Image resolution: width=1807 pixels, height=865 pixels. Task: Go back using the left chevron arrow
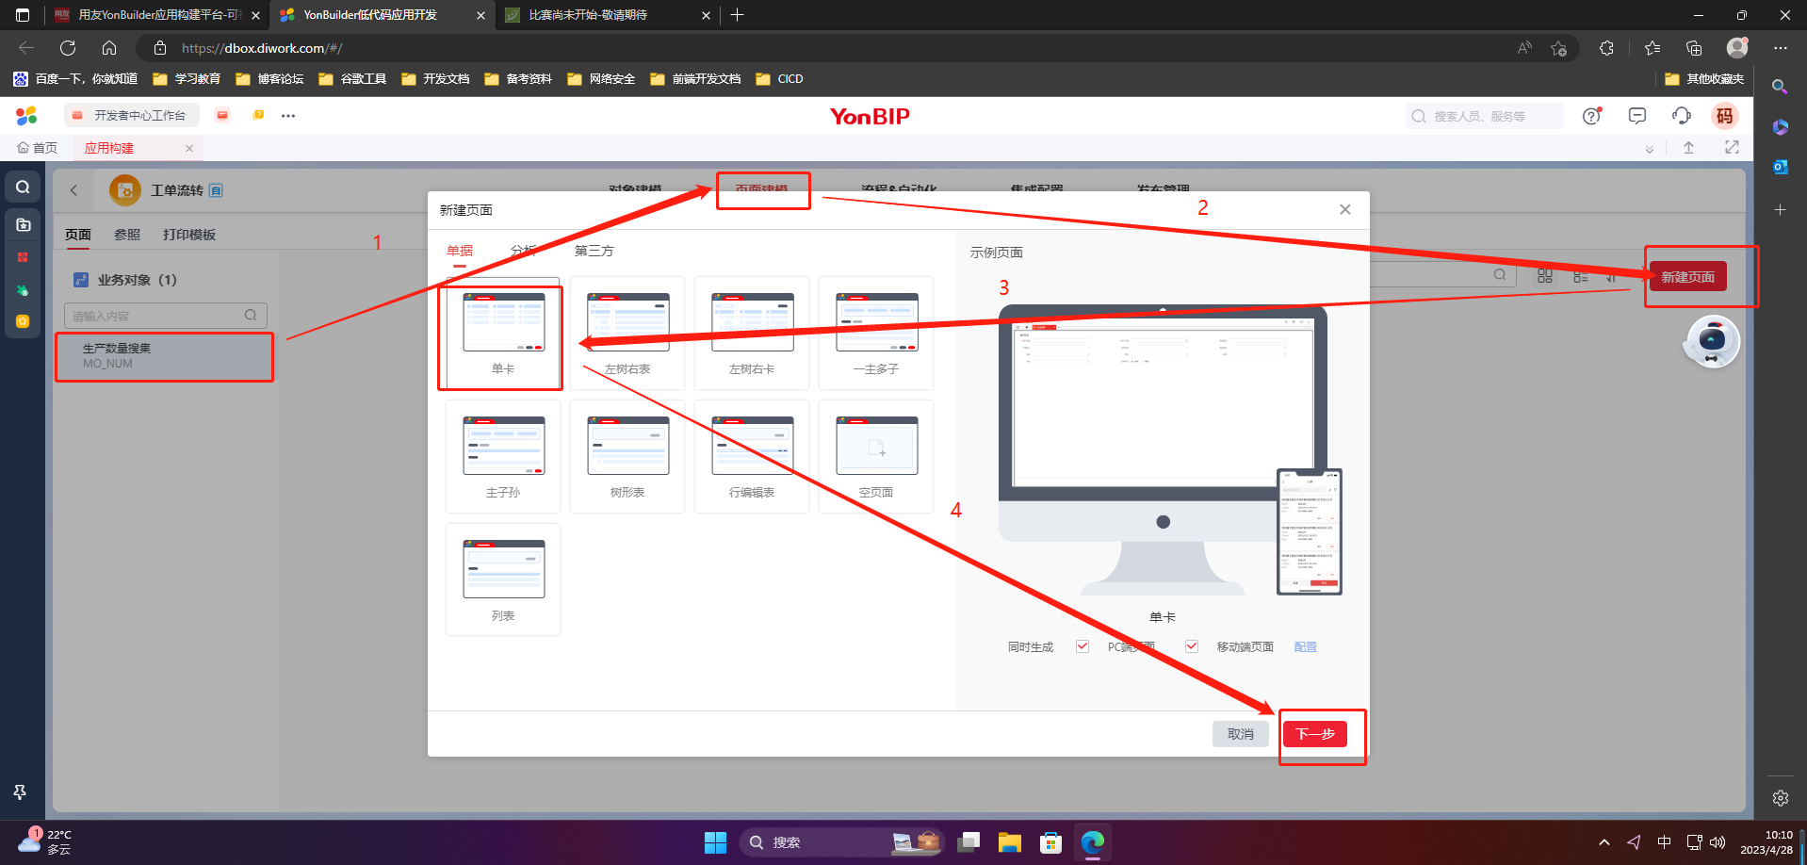pos(73,190)
